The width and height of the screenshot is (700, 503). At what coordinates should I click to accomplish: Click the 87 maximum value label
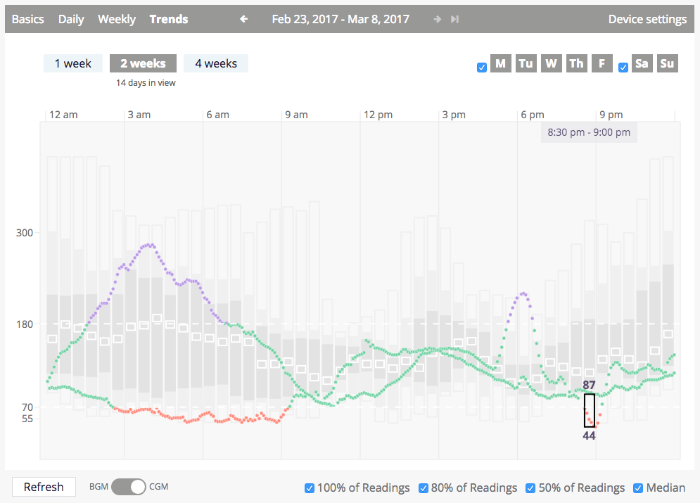pyautogui.click(x=589, y=386)
